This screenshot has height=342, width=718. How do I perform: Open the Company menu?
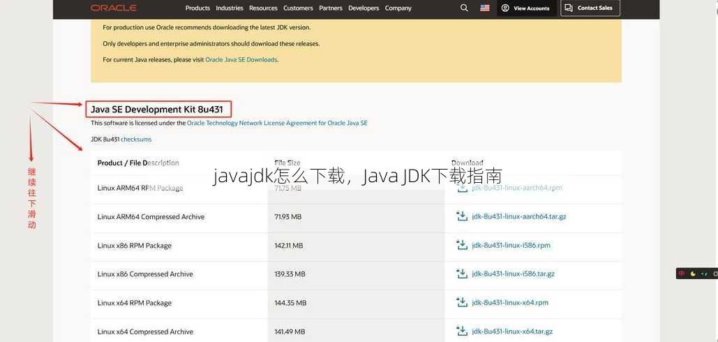[398, 8]
